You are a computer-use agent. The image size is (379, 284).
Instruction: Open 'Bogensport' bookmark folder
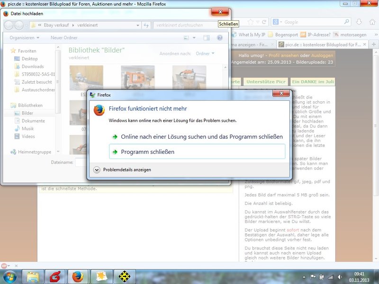(283, 35)
